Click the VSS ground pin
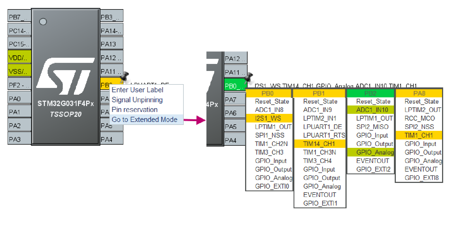Screen dimensions: 451x225 [19, 70]
